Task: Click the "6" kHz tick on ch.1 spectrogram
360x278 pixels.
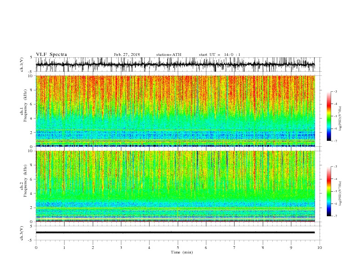Action: coord(32,104)
